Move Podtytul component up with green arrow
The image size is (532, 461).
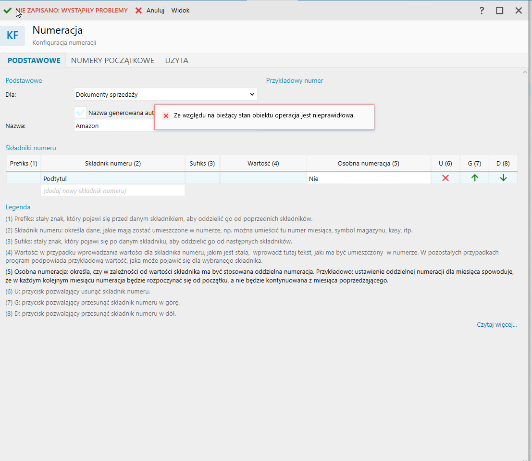click(x=474, y=178)
